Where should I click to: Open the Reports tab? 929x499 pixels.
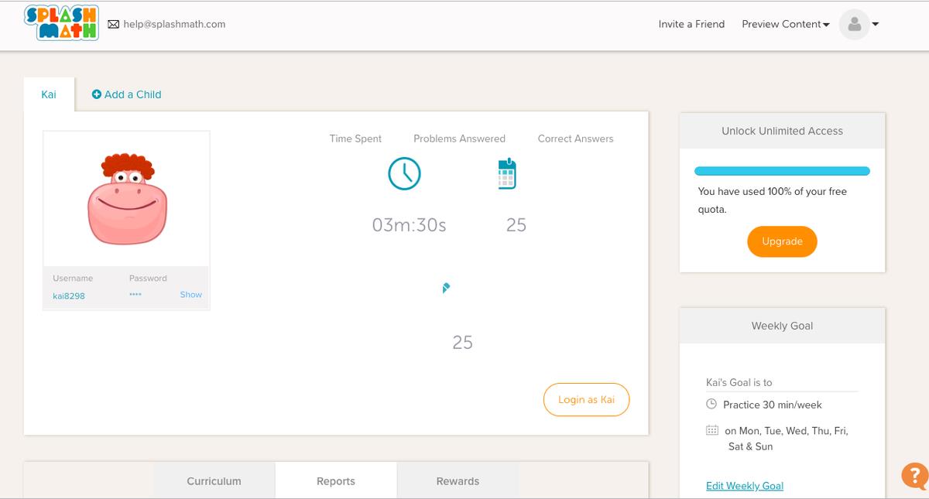pos(336,481)
